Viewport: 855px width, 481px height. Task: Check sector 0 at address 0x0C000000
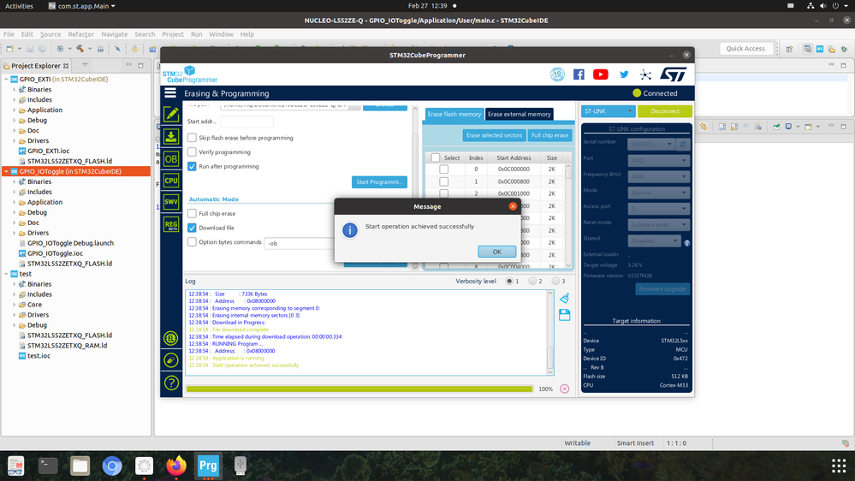[x=444, y=169]
